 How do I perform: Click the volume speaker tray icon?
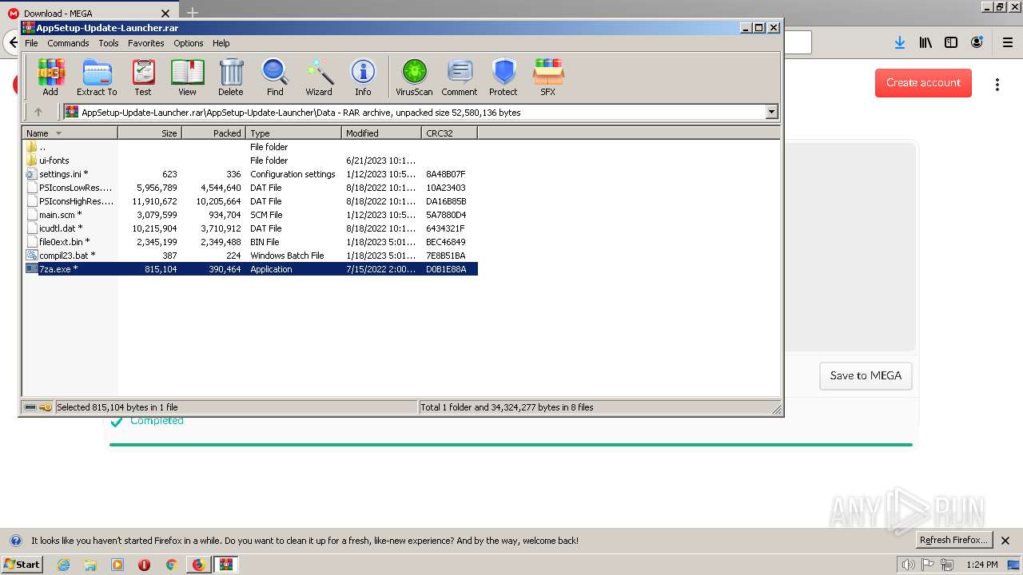909,565
